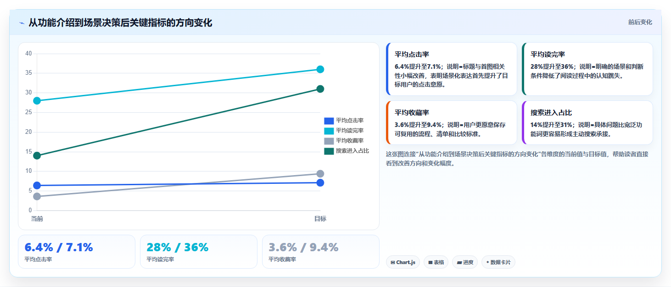Click the sparkle icon in 数据卡片 tag
671x287 pixels.
(x=488, y=262)
